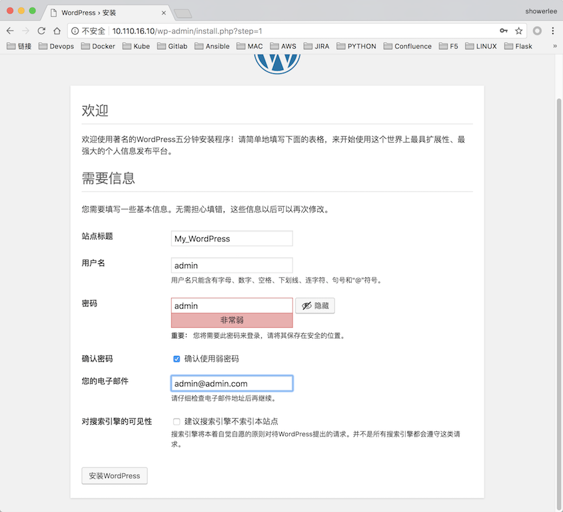Click the 用户名 label
Screen dimensions: 563x512
point(93,263)
